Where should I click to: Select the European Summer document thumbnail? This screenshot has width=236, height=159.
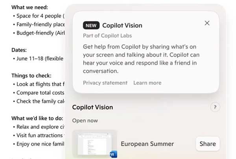94,143
